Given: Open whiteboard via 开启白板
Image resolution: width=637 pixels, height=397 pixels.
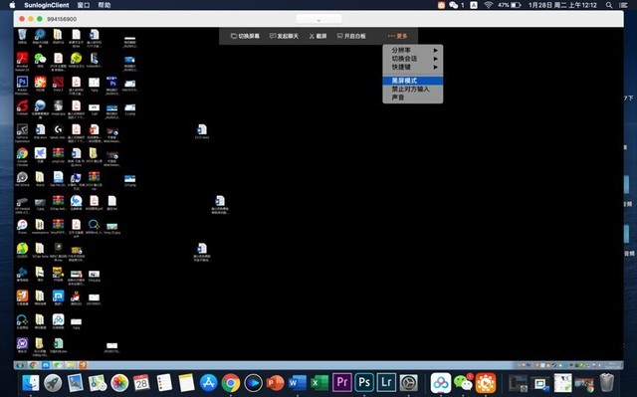Looking at the screenshot, I should [x=351, y=36].
